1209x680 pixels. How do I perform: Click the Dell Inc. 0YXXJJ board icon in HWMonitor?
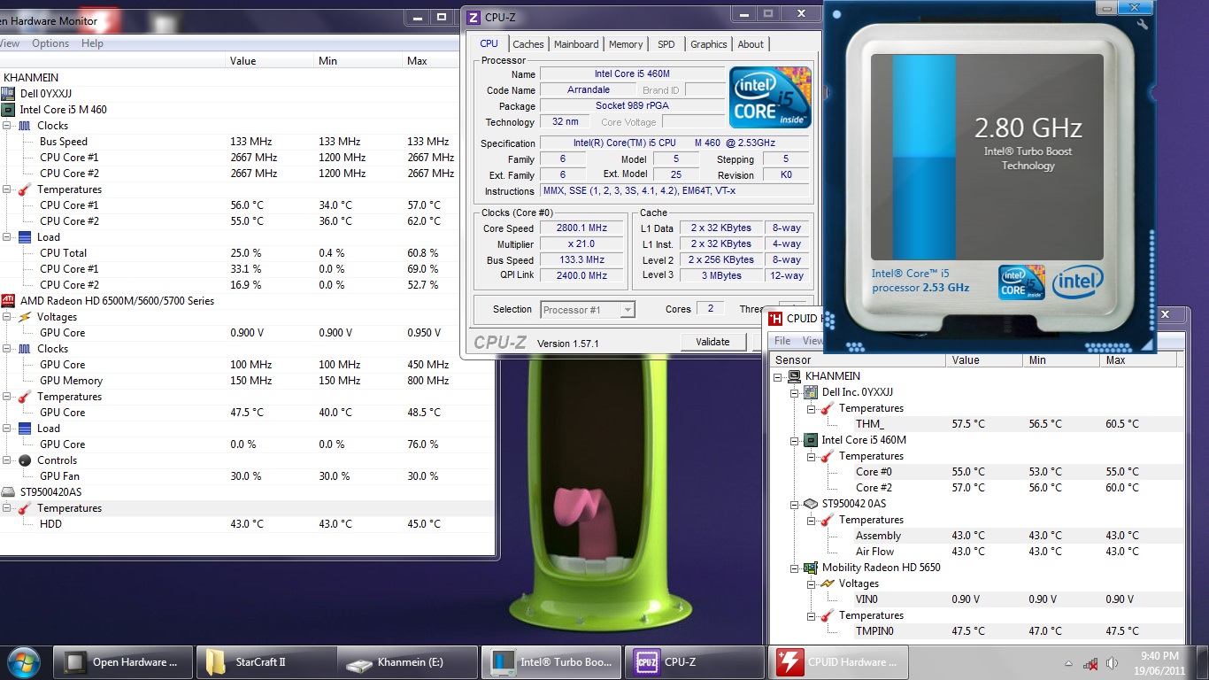[811, 392]
